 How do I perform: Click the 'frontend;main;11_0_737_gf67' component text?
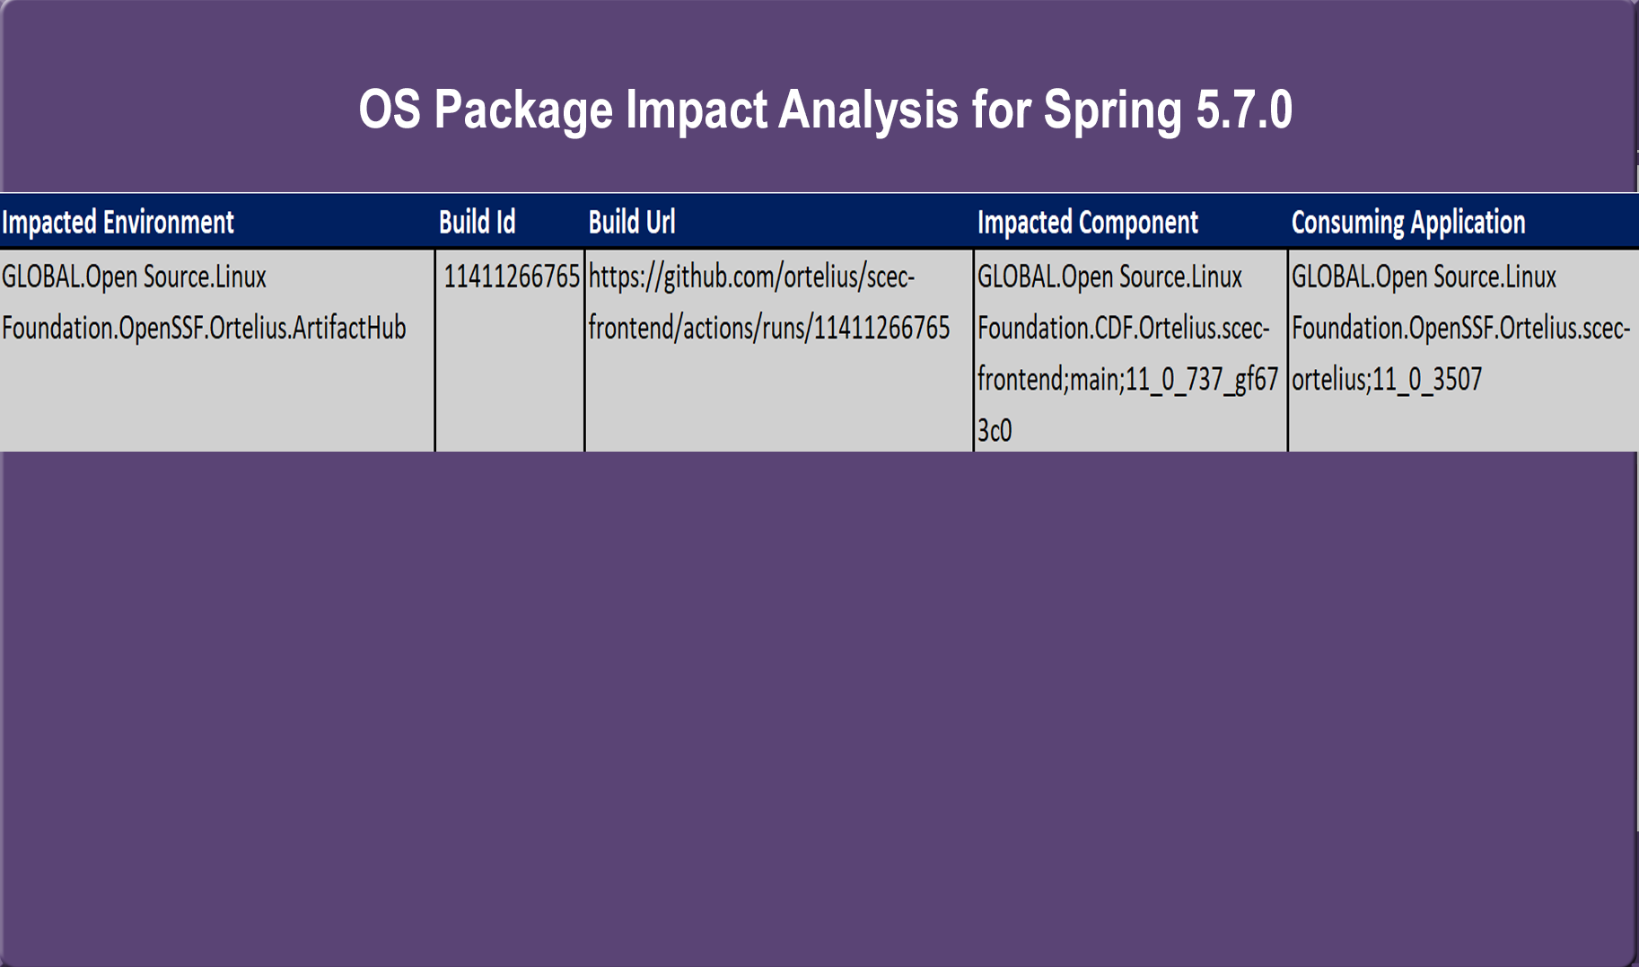(1127, 379)
